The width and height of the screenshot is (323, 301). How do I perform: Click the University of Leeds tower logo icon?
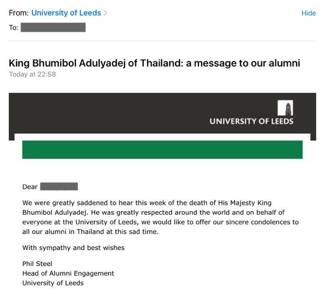285,108
